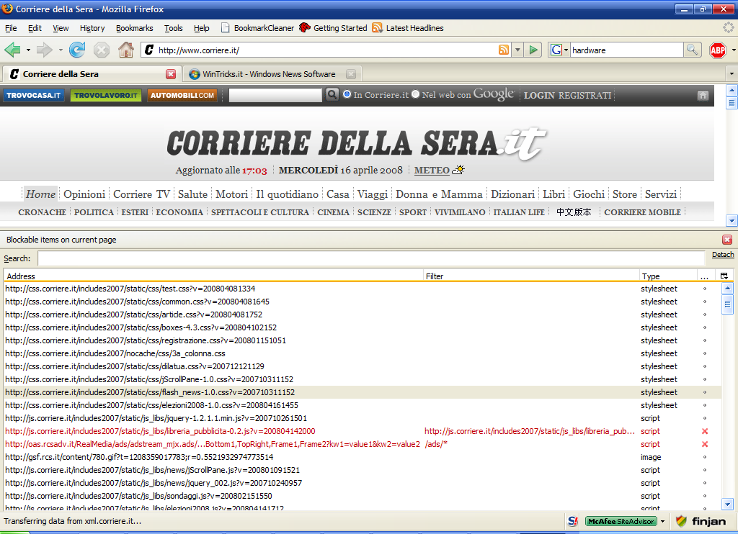Open the Tools menu
The image size is (738, 534).
pyautogui.click(x=173, y=28)
